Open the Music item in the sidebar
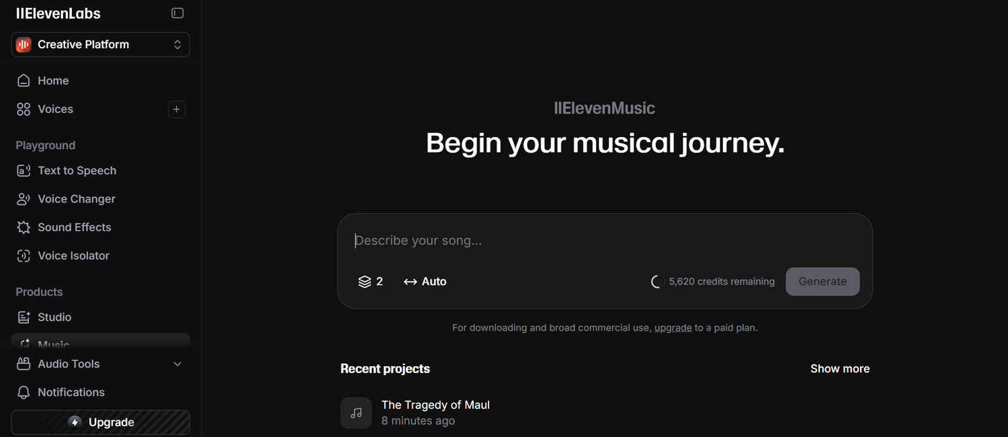Screen dimensions: 1008x437 click(x=101, y=340)
